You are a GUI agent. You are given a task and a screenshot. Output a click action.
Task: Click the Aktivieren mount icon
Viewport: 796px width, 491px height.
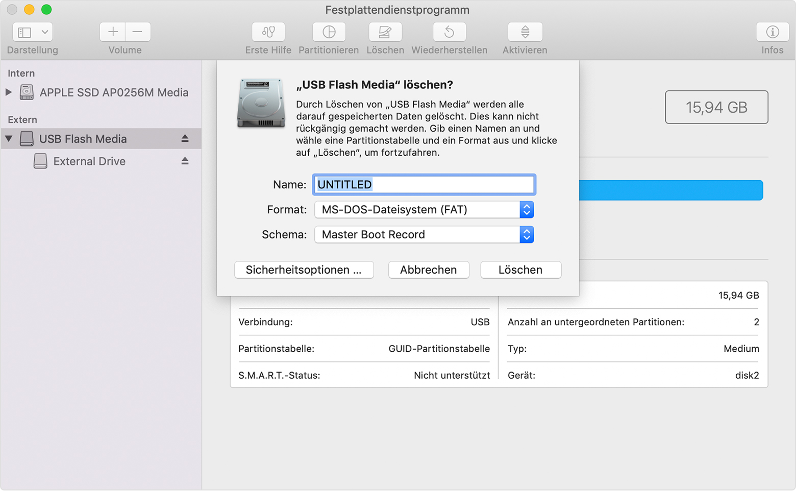pyautogui.click(x=525, y=32)
